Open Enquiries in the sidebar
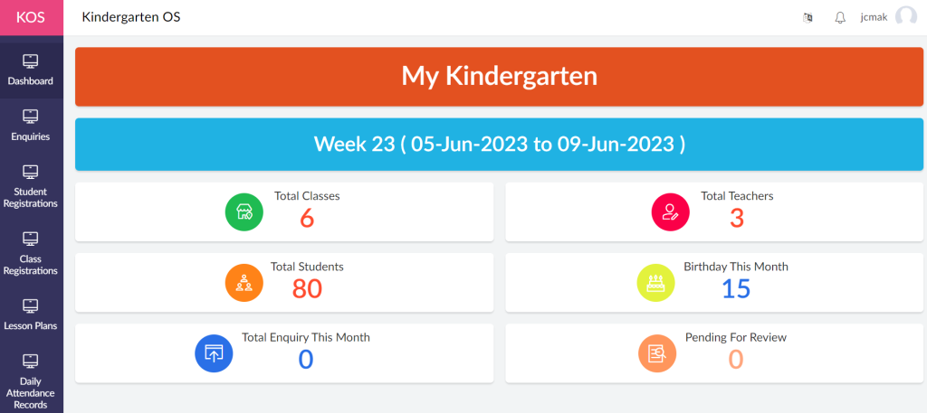The image size is (927, 413). click(x=31, y=126)
